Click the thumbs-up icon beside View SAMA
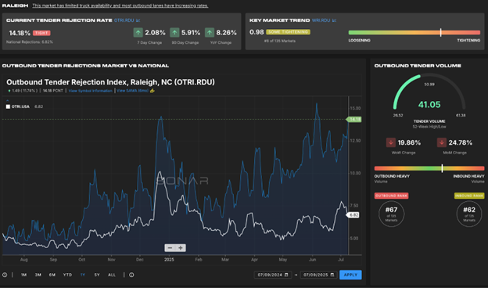 point(152,91)
